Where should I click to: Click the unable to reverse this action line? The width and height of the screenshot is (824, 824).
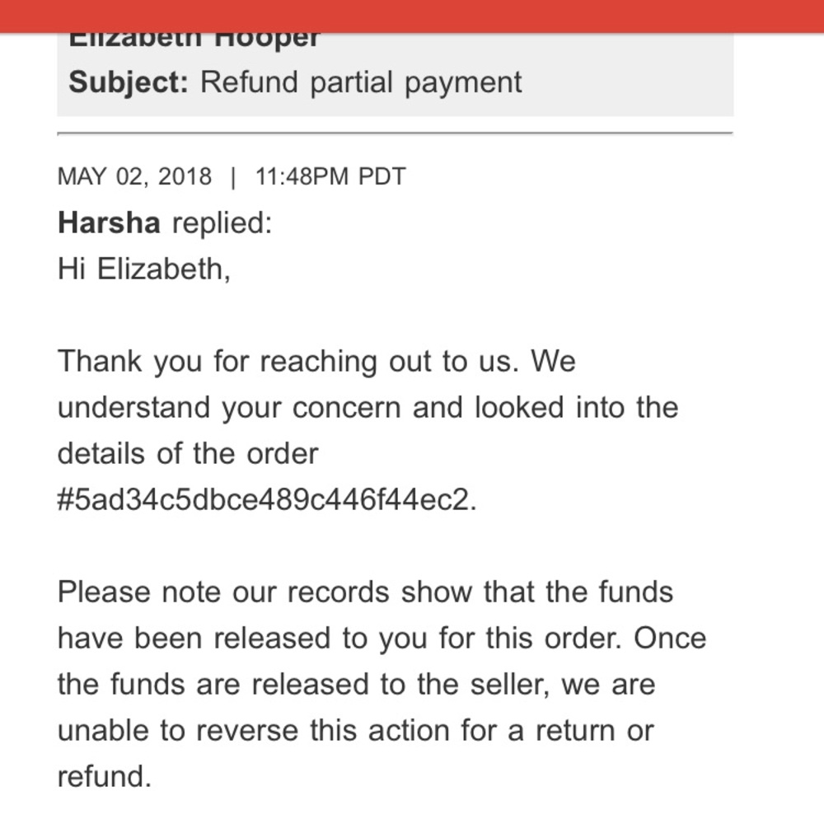click(356, 730)
